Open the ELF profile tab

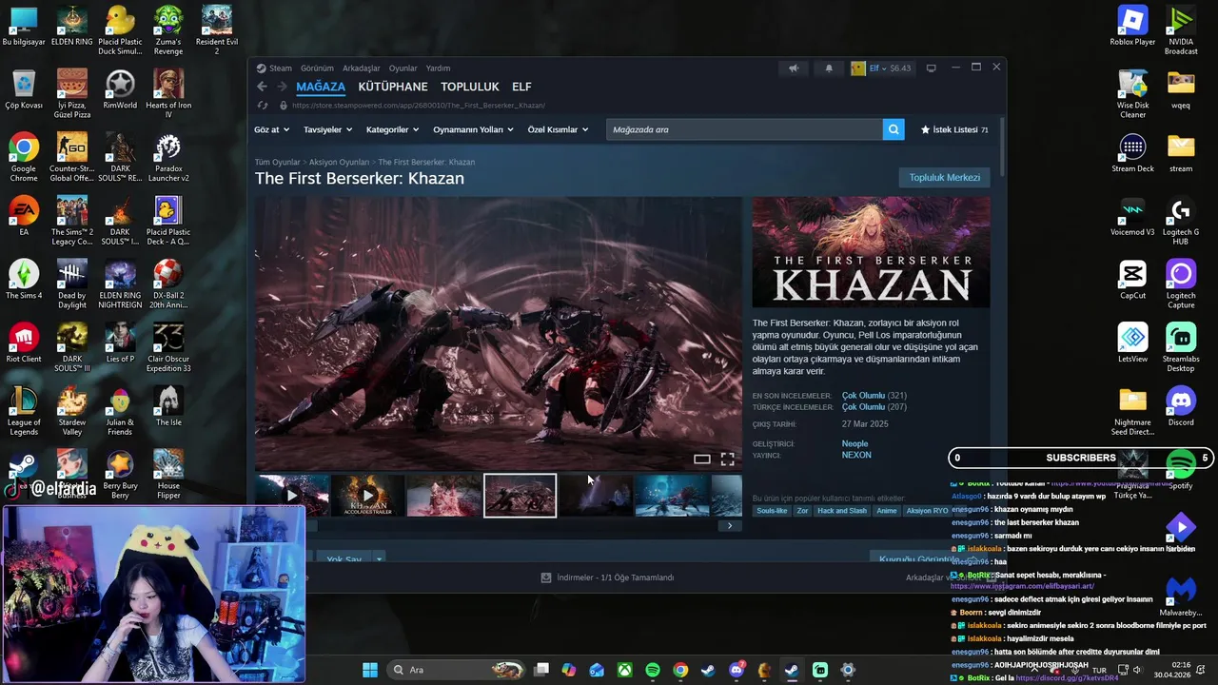click(x=521, y=87)
